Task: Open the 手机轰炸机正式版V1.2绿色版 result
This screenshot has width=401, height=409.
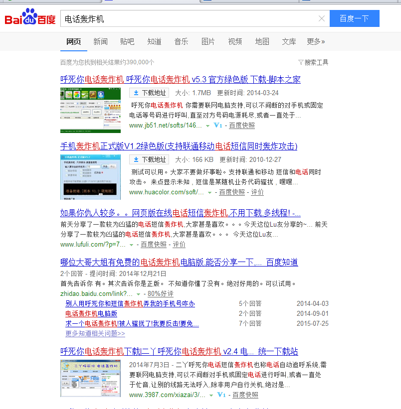Action: tap(179, 146)
